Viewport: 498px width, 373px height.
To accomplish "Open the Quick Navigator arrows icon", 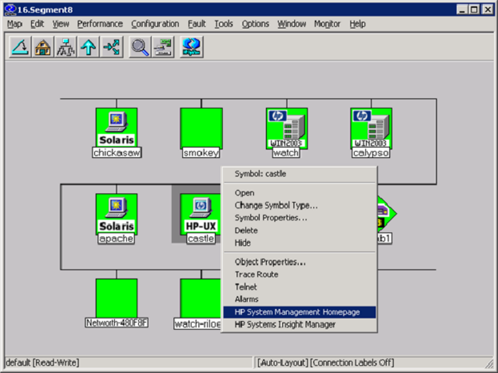I will click(111, 47).
